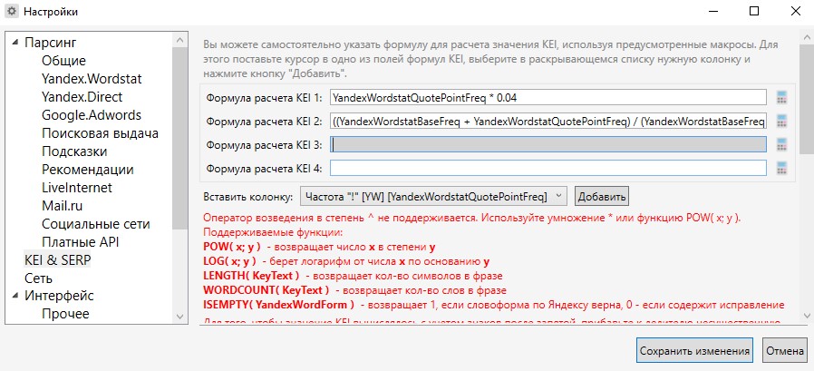
Task: Collapse the Интерфейс tree section
Action: [x=15, y=297]
